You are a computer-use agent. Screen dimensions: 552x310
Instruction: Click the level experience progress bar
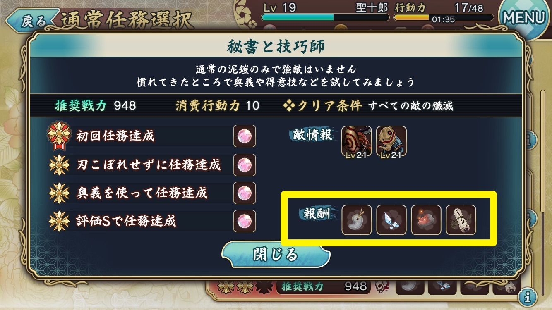325,18
